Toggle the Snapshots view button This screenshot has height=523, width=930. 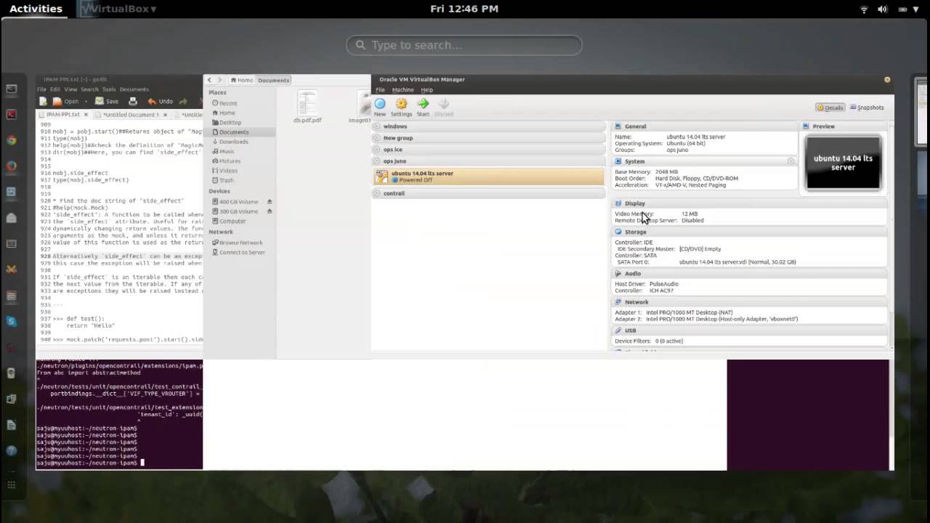tap(867, 108)
